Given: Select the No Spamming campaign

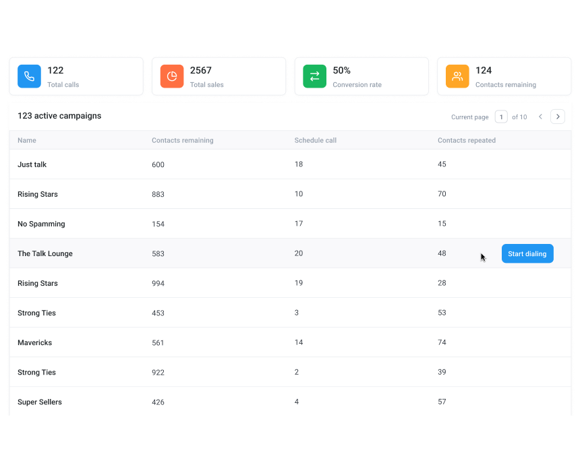Looking at the screenshot, I should (x=41, y=224).
